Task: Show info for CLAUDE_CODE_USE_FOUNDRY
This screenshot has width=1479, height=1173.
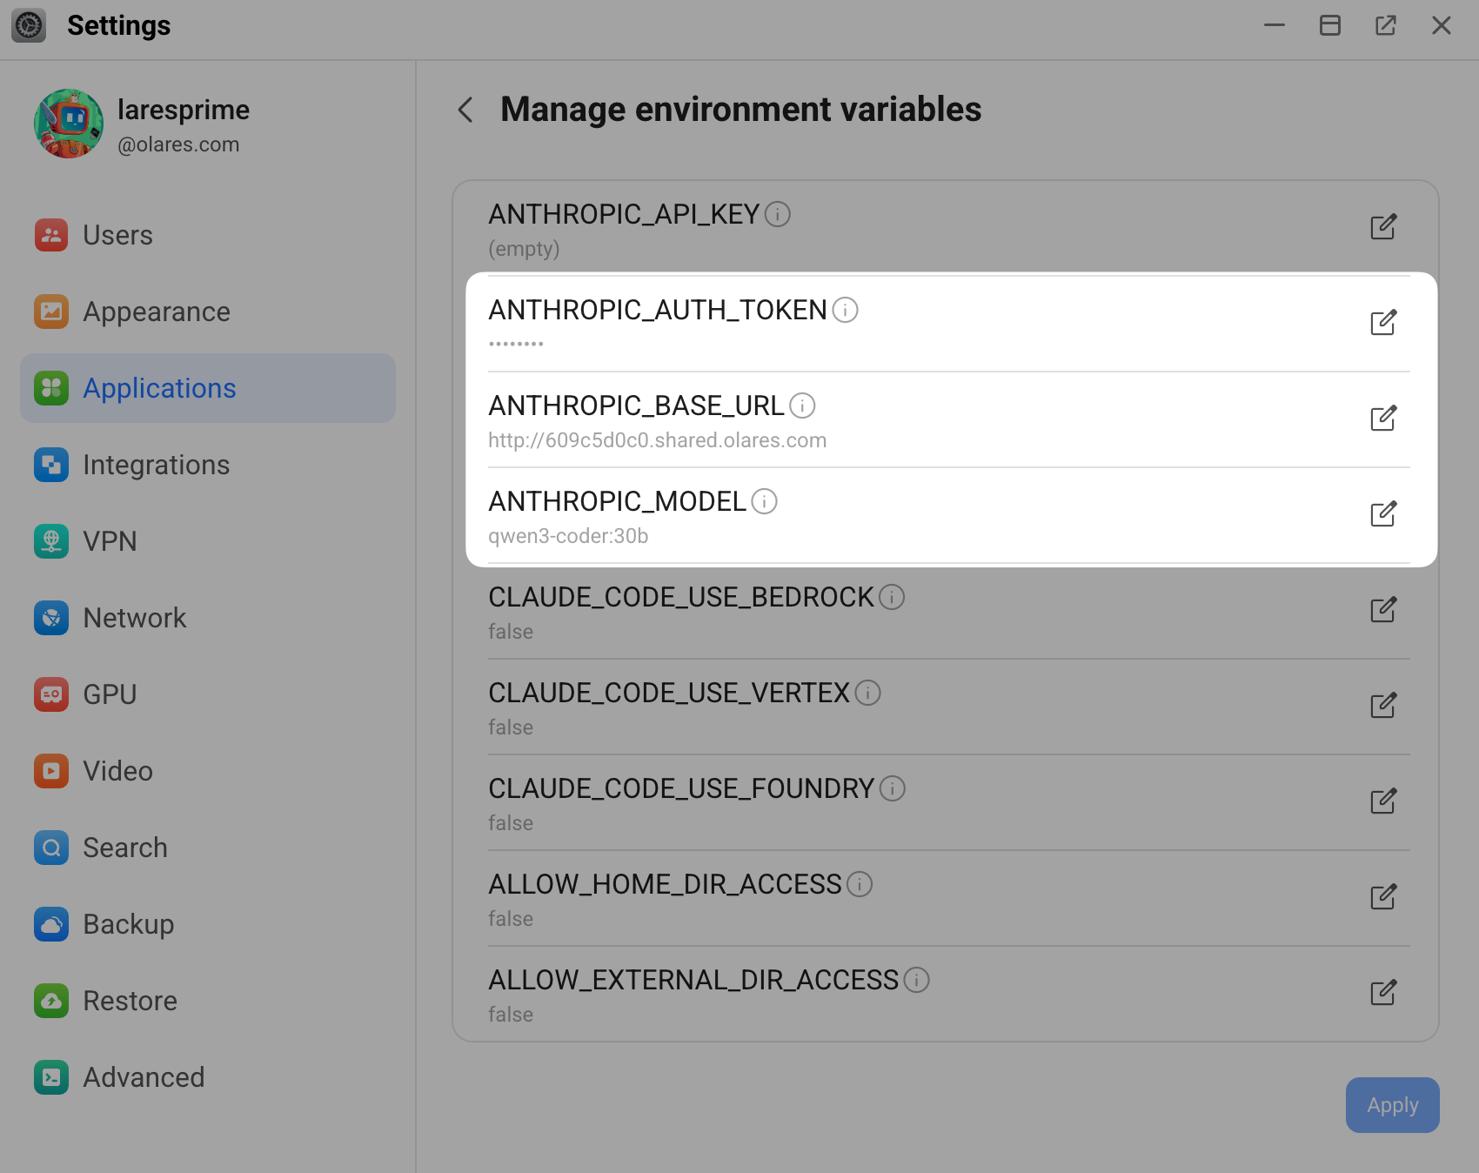Action: click(893, 788)
